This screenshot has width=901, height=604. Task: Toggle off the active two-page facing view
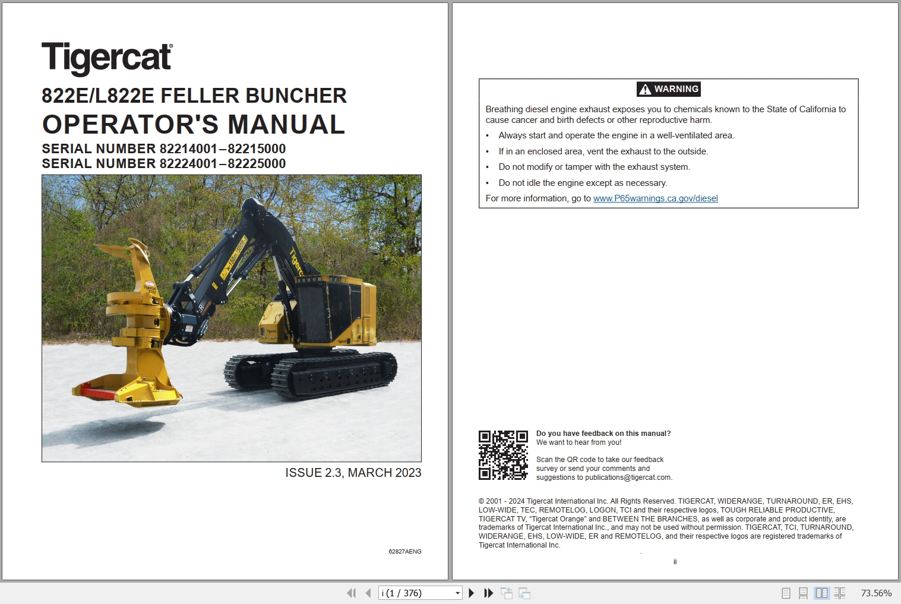click(822, 593)
